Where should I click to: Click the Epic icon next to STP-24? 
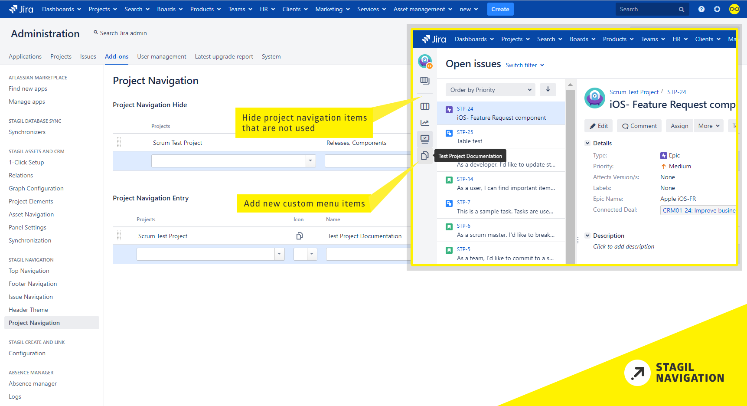[x=449, y=110]
